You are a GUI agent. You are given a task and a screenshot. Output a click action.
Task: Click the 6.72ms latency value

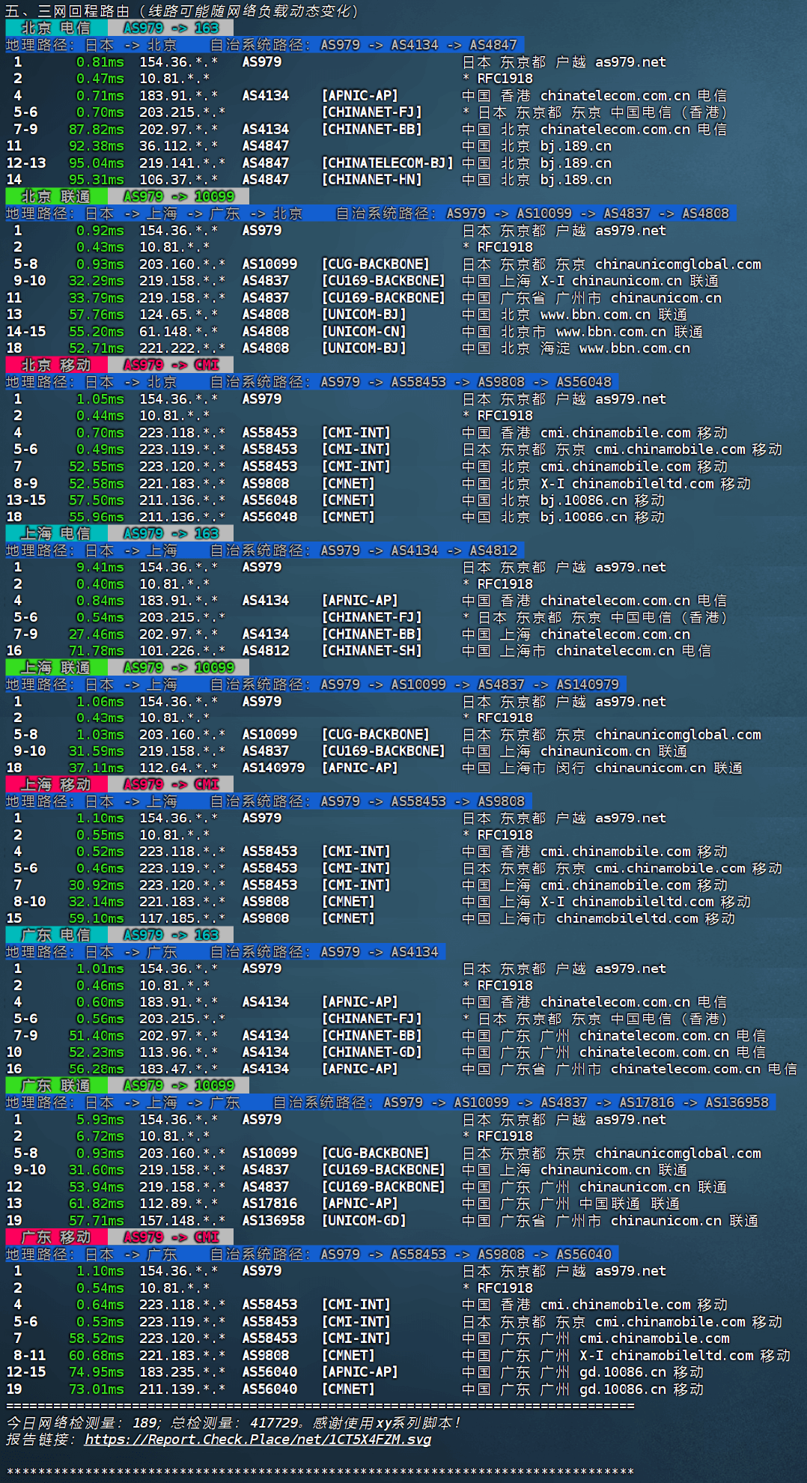pyautogui.click(x=100, y=1136)
